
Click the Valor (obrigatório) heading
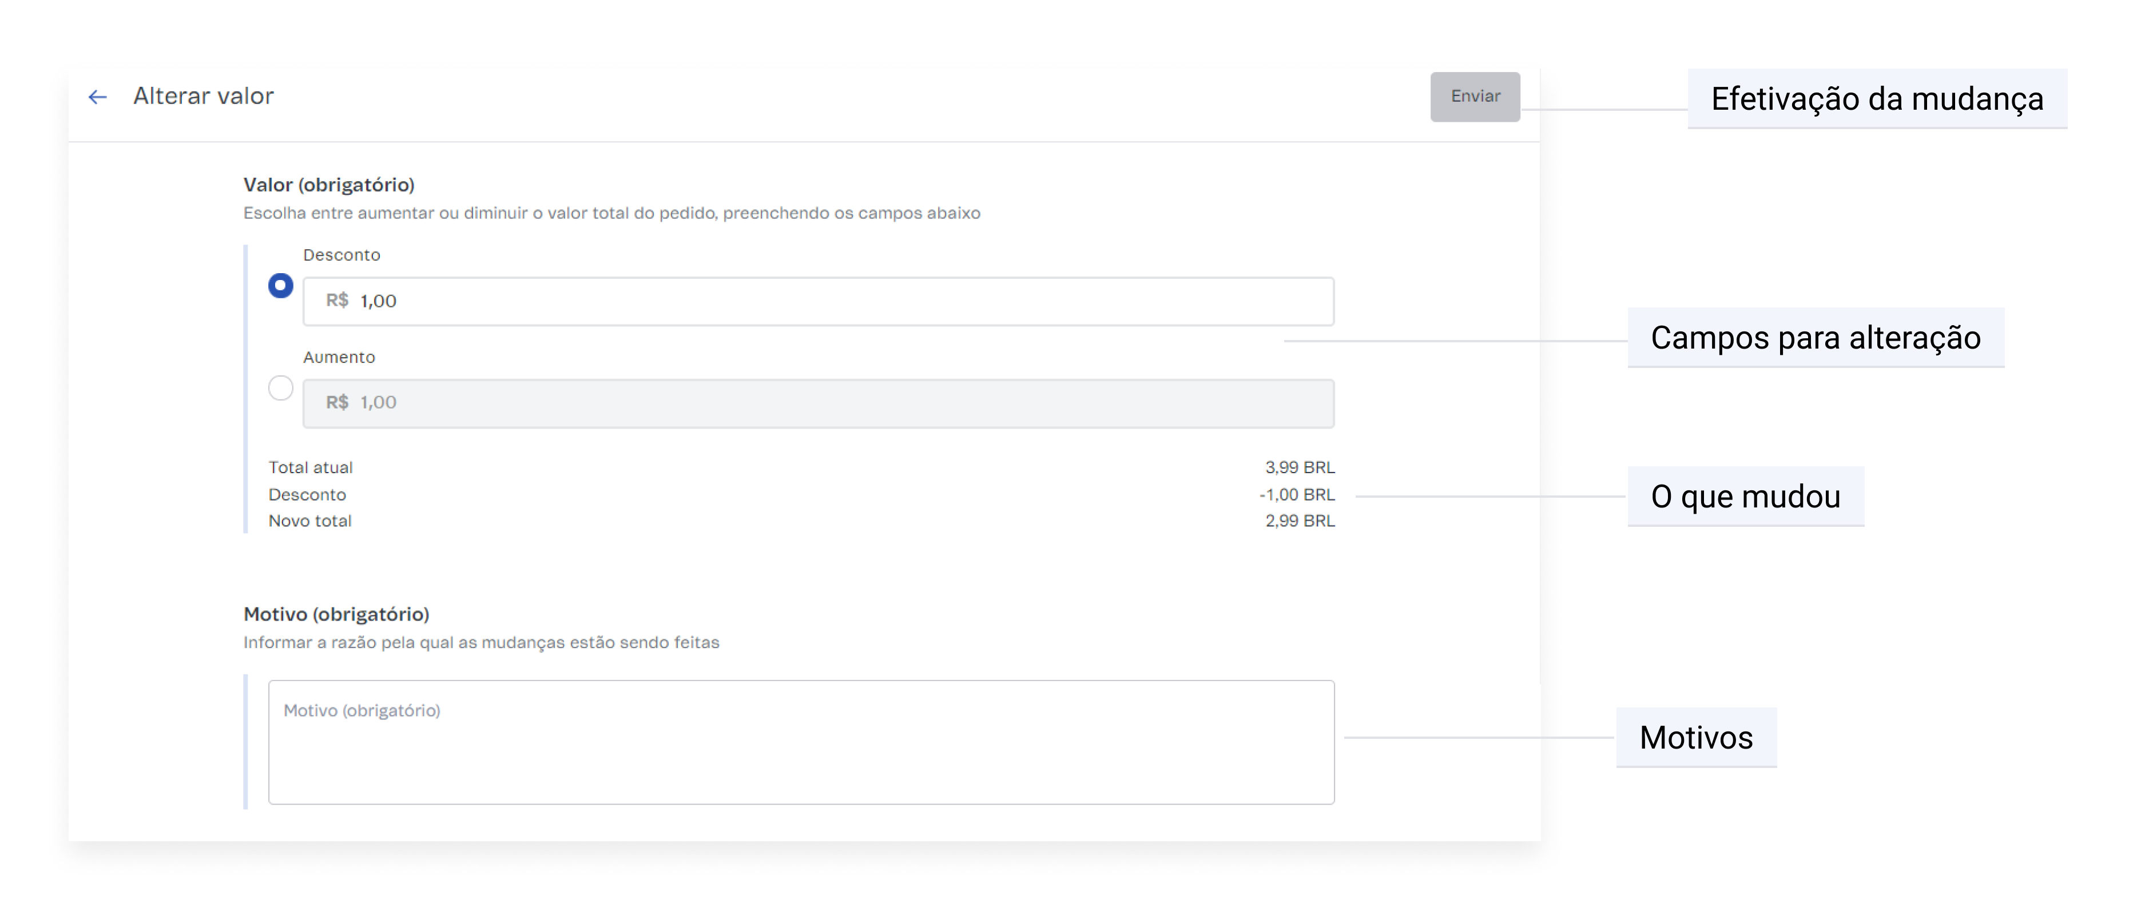[x=328, y=184]
